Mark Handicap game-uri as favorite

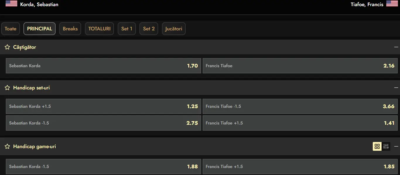(x=7, y=146)
